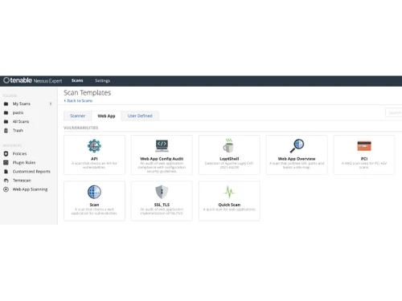Click the SSL_TLS title text

(x=162, y=205)
